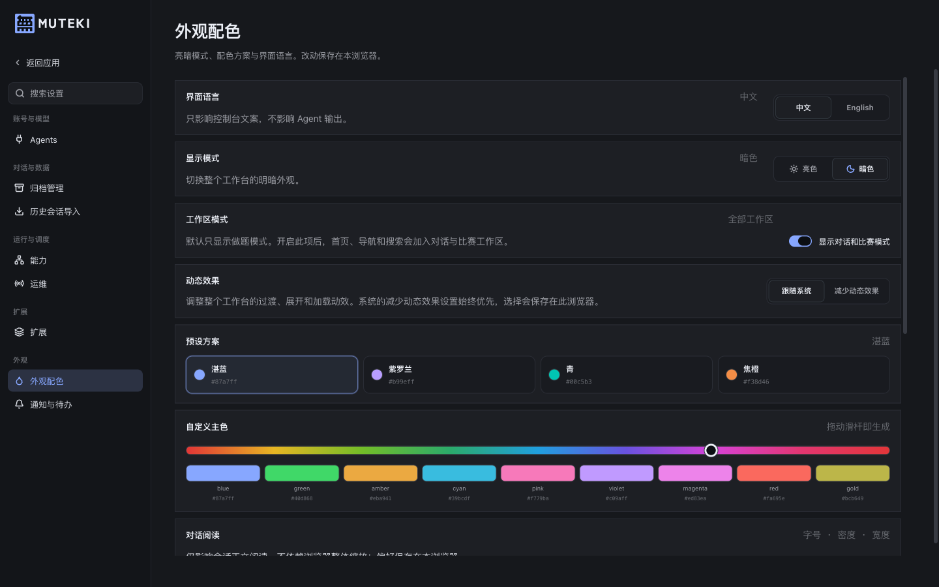Focus the 搜索设置 search field
The image size is (939, 587).
click(x=75, y=93)
